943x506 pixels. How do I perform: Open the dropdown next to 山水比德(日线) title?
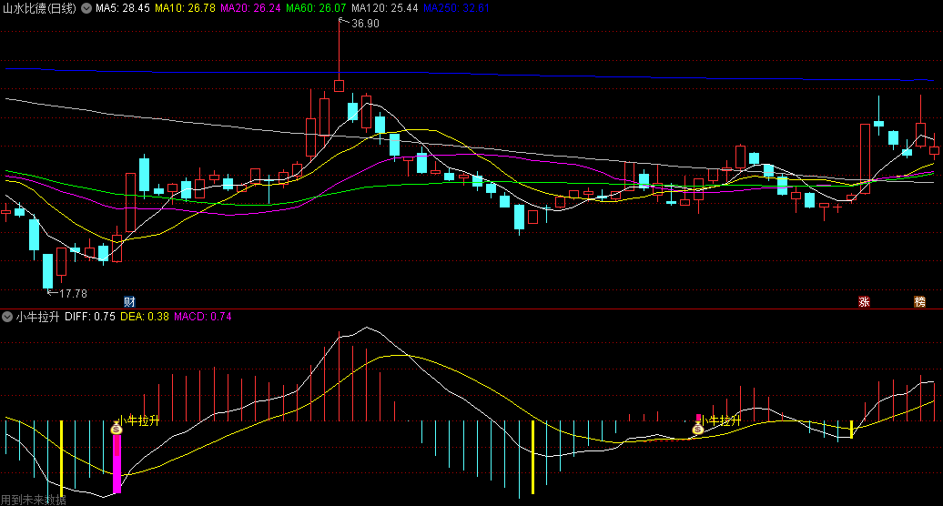pyautogui.click(x=86, y=8)
